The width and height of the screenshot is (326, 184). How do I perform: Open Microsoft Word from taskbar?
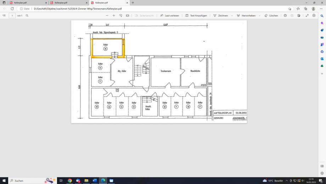coord(95,181)
